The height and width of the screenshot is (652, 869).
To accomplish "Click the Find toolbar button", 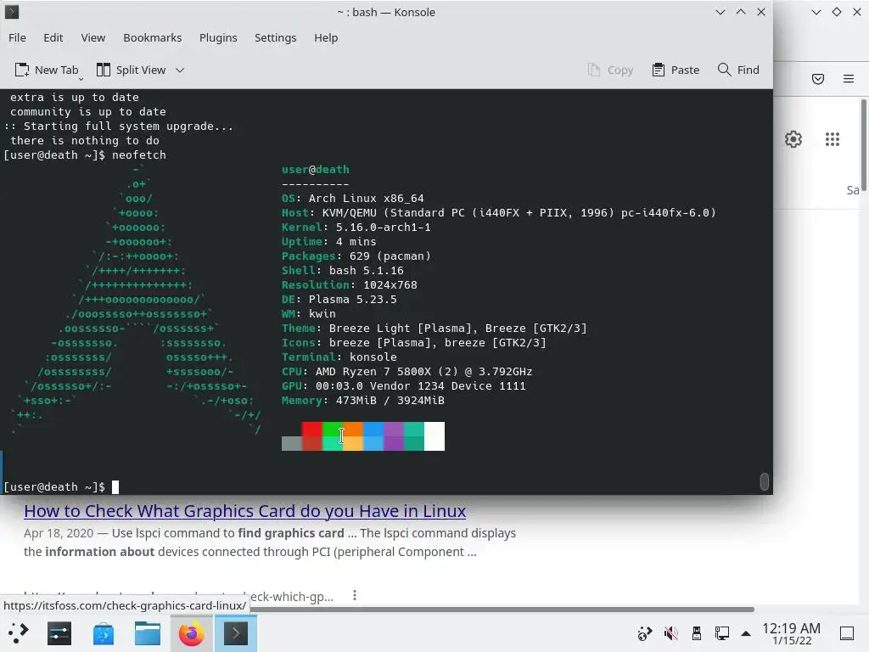I will pyautogui.click(x=738, y=70).
